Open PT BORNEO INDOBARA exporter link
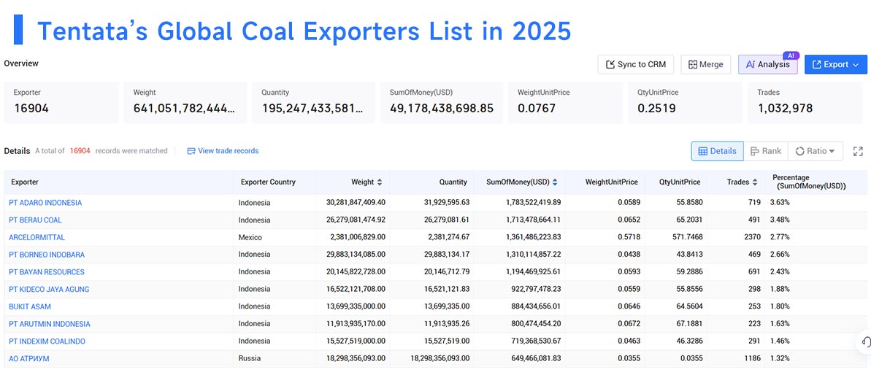 [x=47, y=255]
